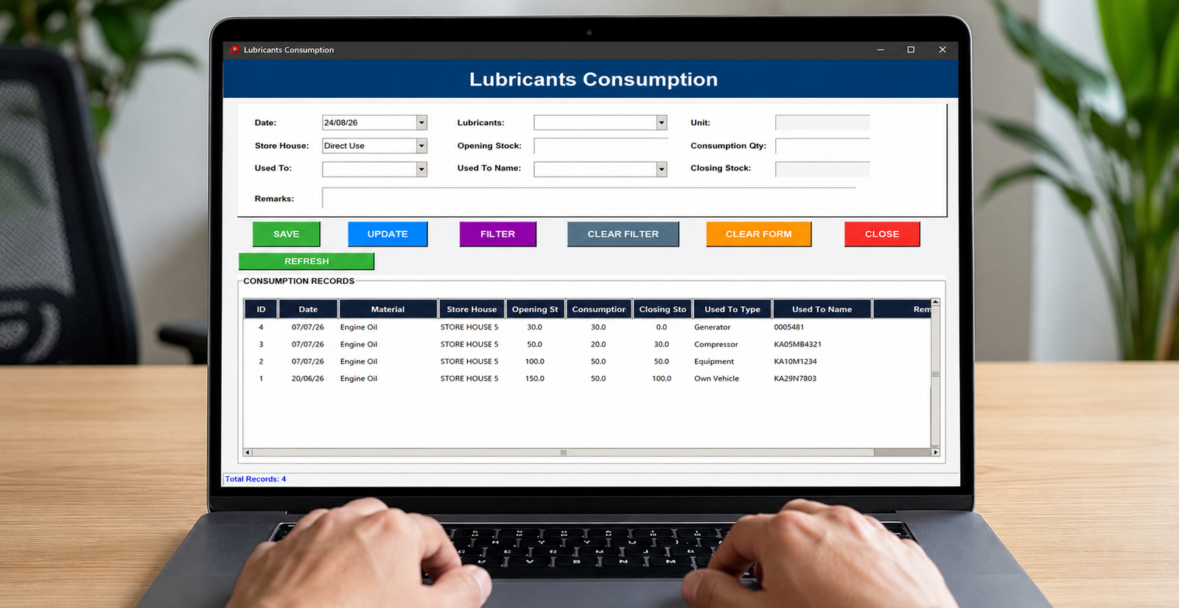Click the Material column header
The image size is (1179, 608).
pyautogui.click(x=388, y=309)
